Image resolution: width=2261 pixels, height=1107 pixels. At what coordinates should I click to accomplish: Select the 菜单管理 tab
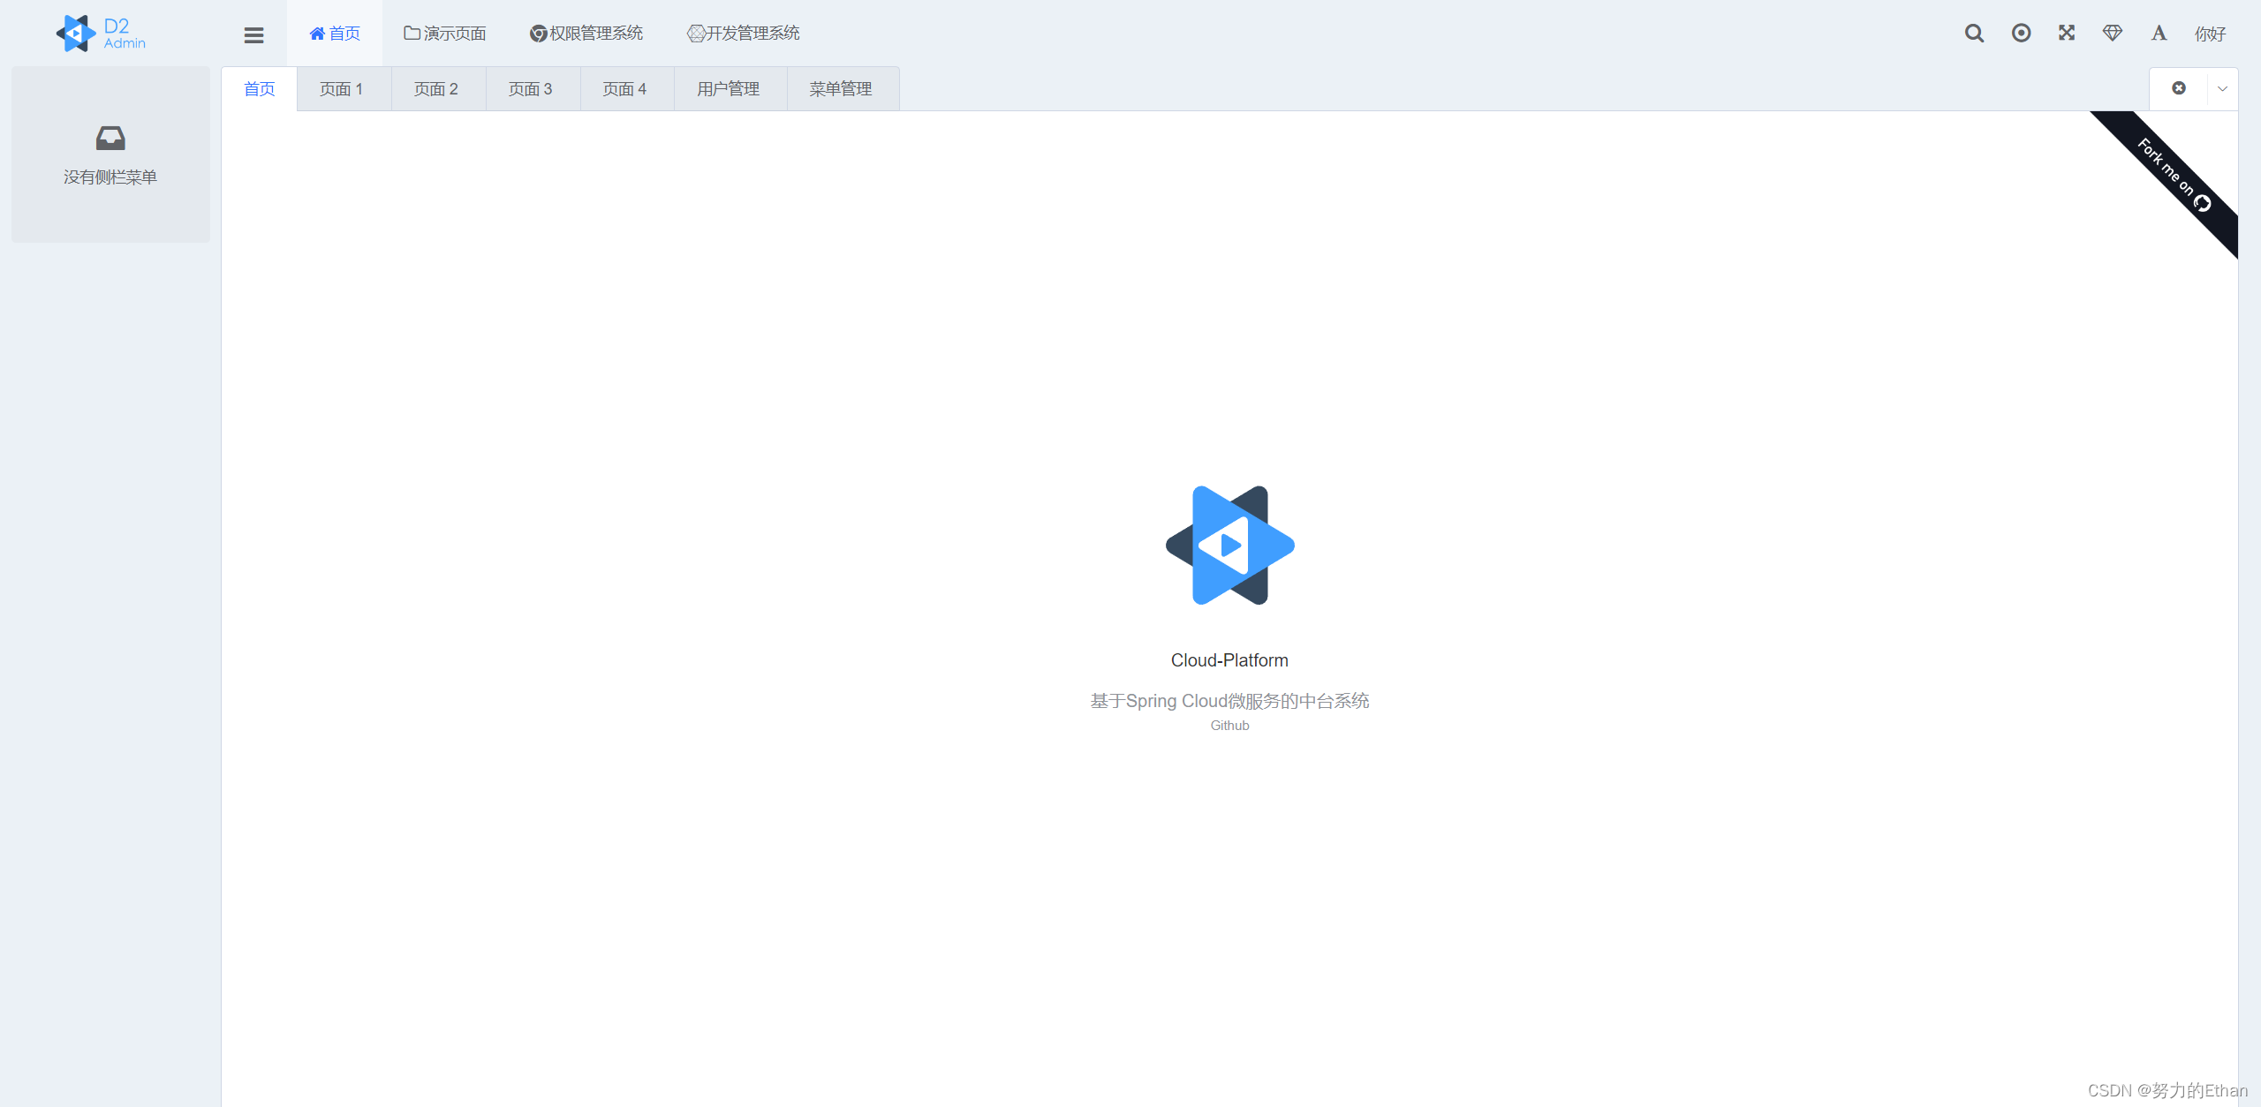840,89
